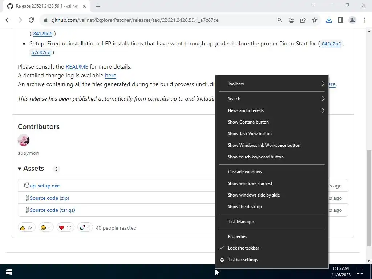Click the aubymori contributor avatar
372x279 pixels.
[x=24, y=140]
